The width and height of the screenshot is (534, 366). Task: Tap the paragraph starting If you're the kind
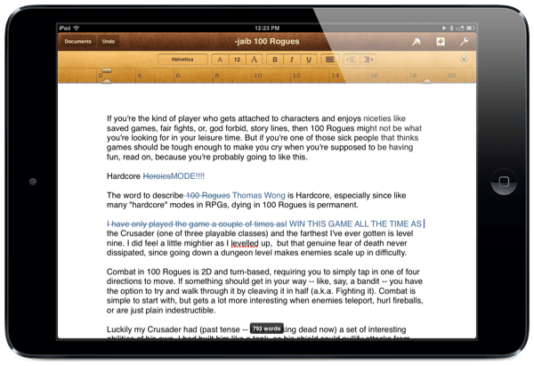(264, 138)
